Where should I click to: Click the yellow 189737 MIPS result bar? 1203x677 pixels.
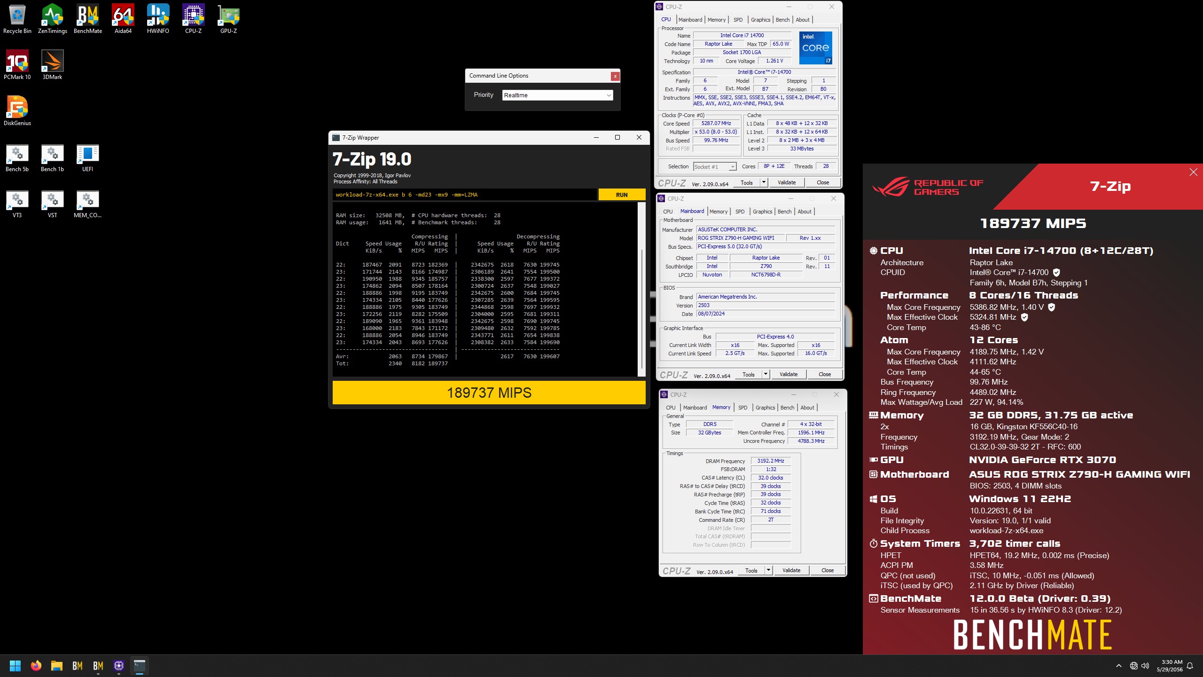489,393
